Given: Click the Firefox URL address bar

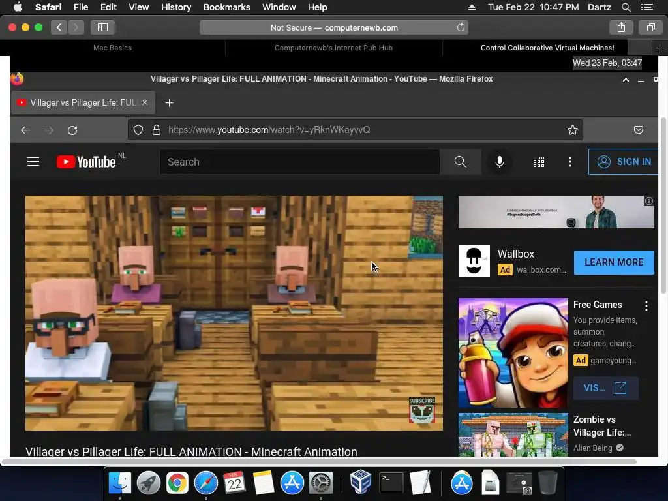Looking at the screenshot, I should pos(356,130).
